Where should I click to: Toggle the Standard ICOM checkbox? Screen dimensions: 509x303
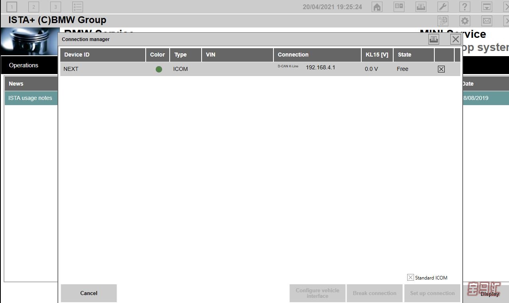[x=410, y=278]
